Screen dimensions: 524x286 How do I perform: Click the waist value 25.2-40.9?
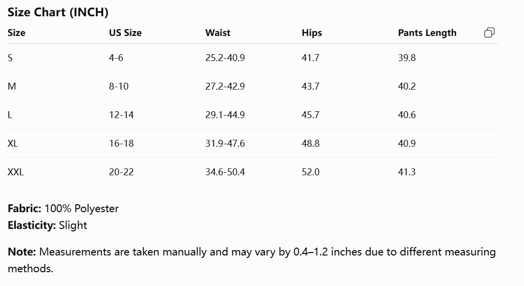pos(225,58)
